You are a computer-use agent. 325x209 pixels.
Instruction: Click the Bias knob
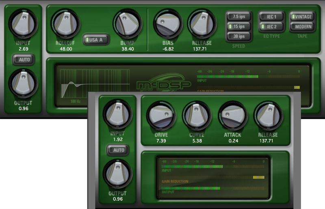168,24
